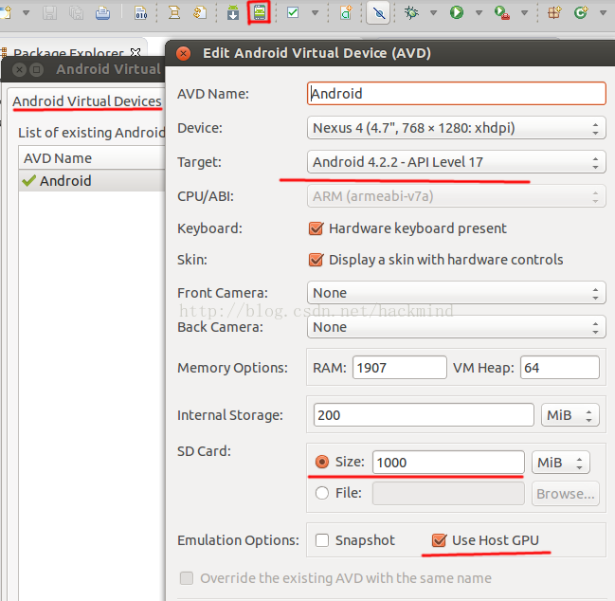615x601 pixels.
Task: Open dropdown arrow next to Lint check icon
Action: [x=315, y=13]
